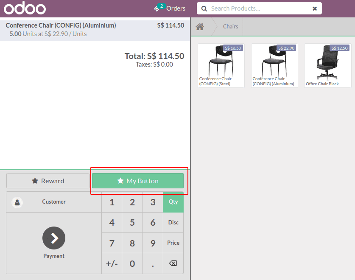Add Office Chair Black product
Image resolution: width=355 pixels, height=280 pixels.
pos(327,66)
